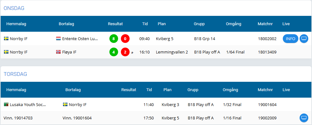
Task: Click Norwegian flag next to Fløya IF
Action: pos(58,52)
